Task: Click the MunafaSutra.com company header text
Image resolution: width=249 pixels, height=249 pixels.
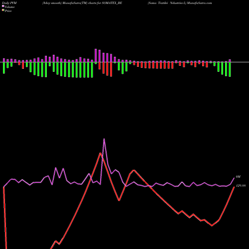Action: 180,3
